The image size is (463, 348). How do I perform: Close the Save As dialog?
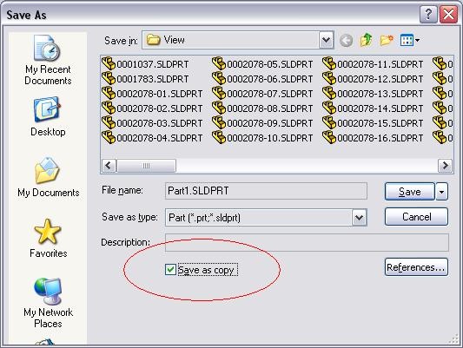point(448,15)
